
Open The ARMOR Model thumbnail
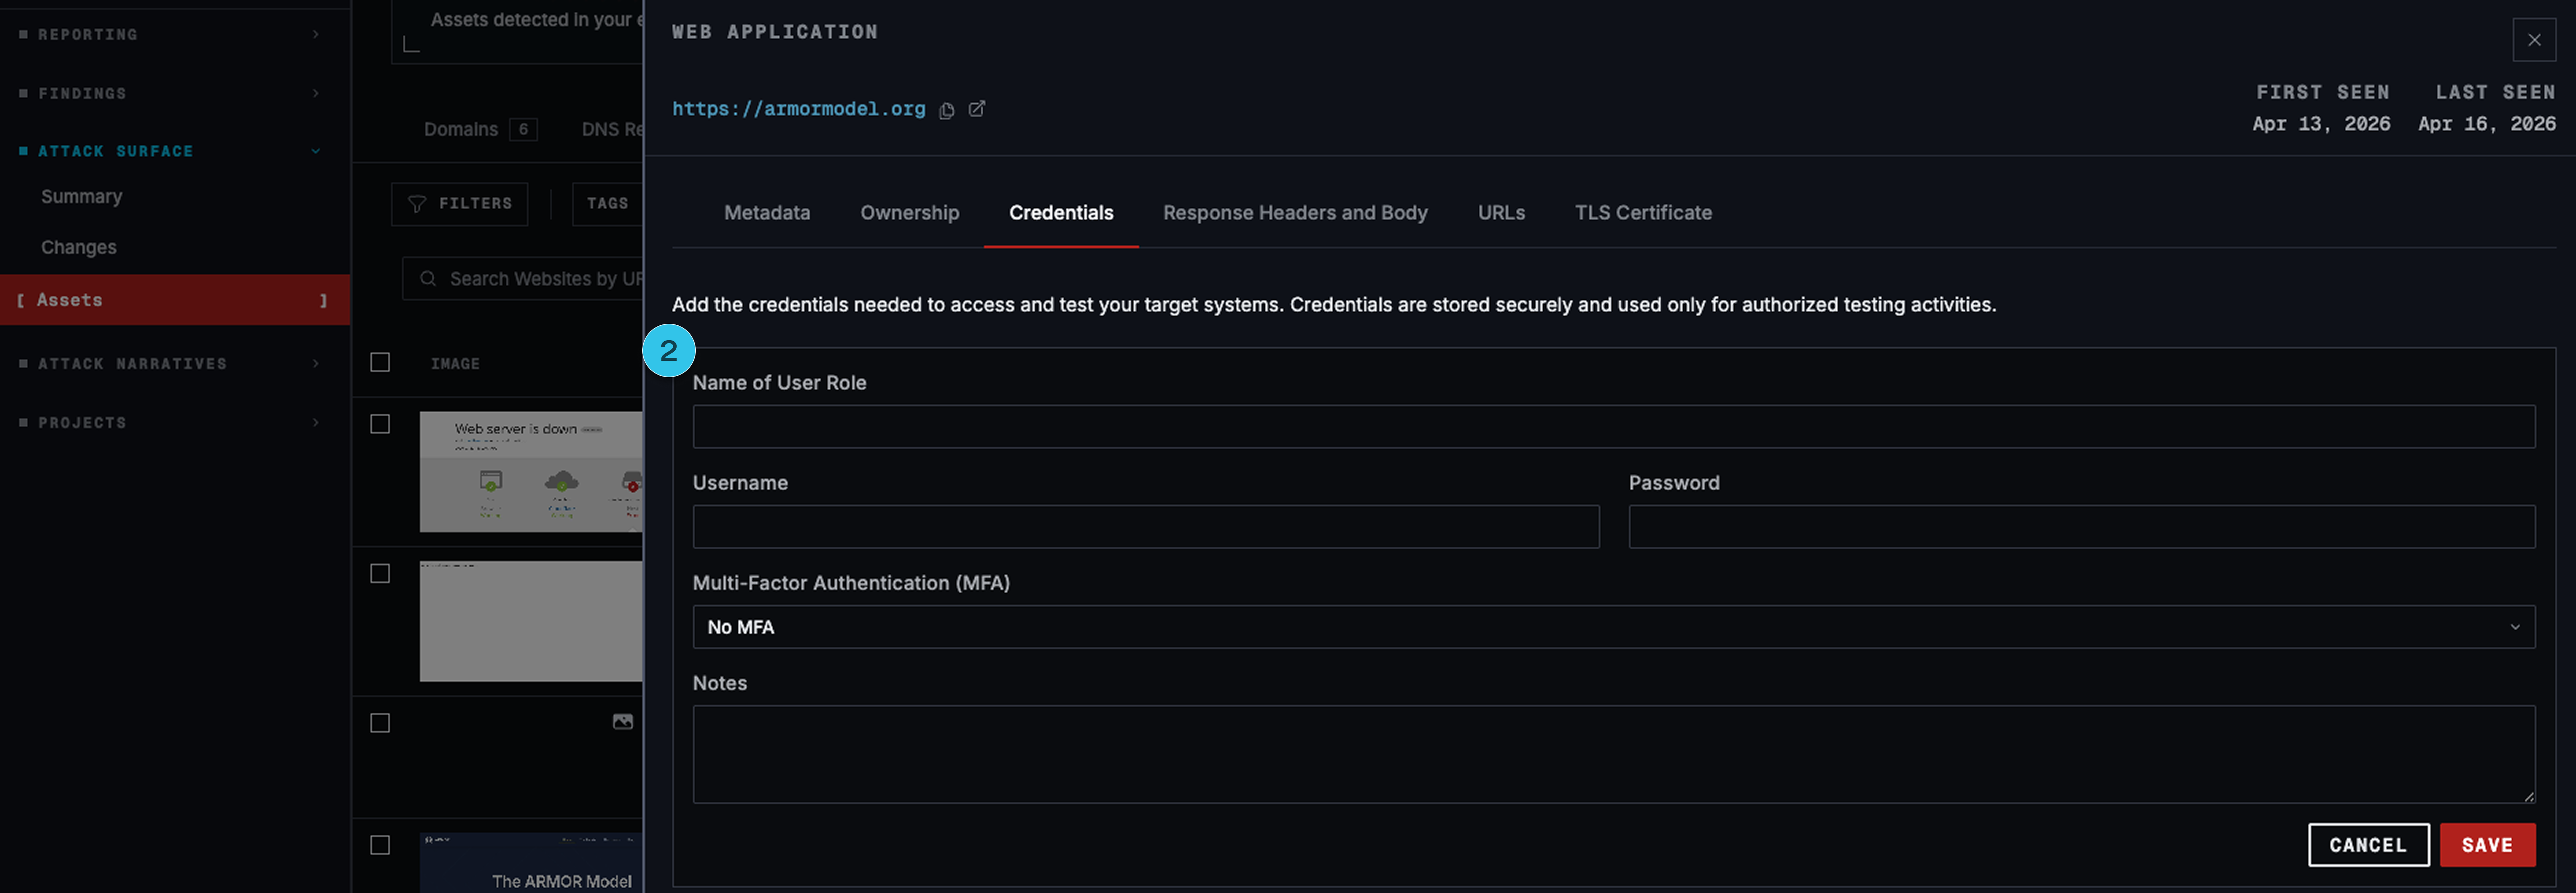(531, 863)
